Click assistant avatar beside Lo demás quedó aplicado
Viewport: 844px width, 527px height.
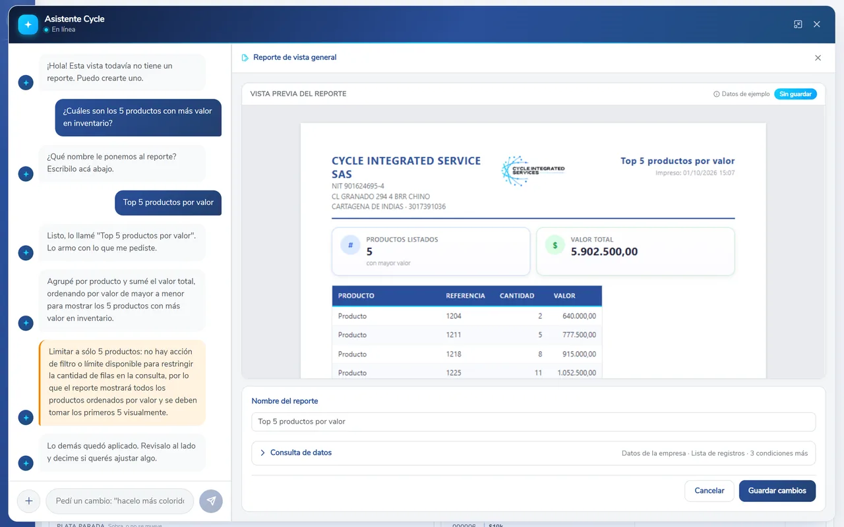coord(26,463)
